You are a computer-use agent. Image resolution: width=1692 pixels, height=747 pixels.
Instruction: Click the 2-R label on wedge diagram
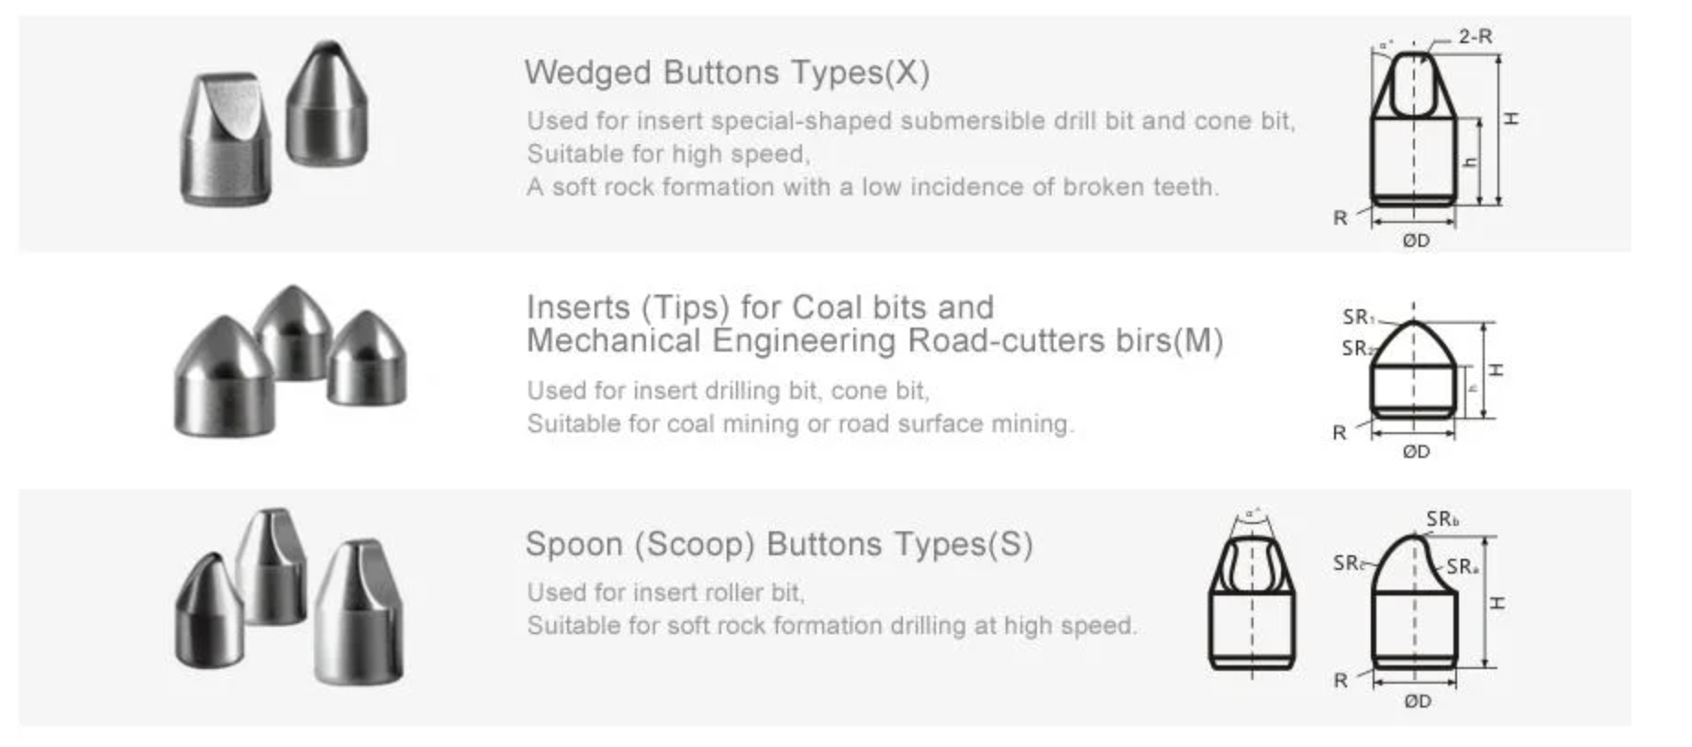coord(1475,37)
